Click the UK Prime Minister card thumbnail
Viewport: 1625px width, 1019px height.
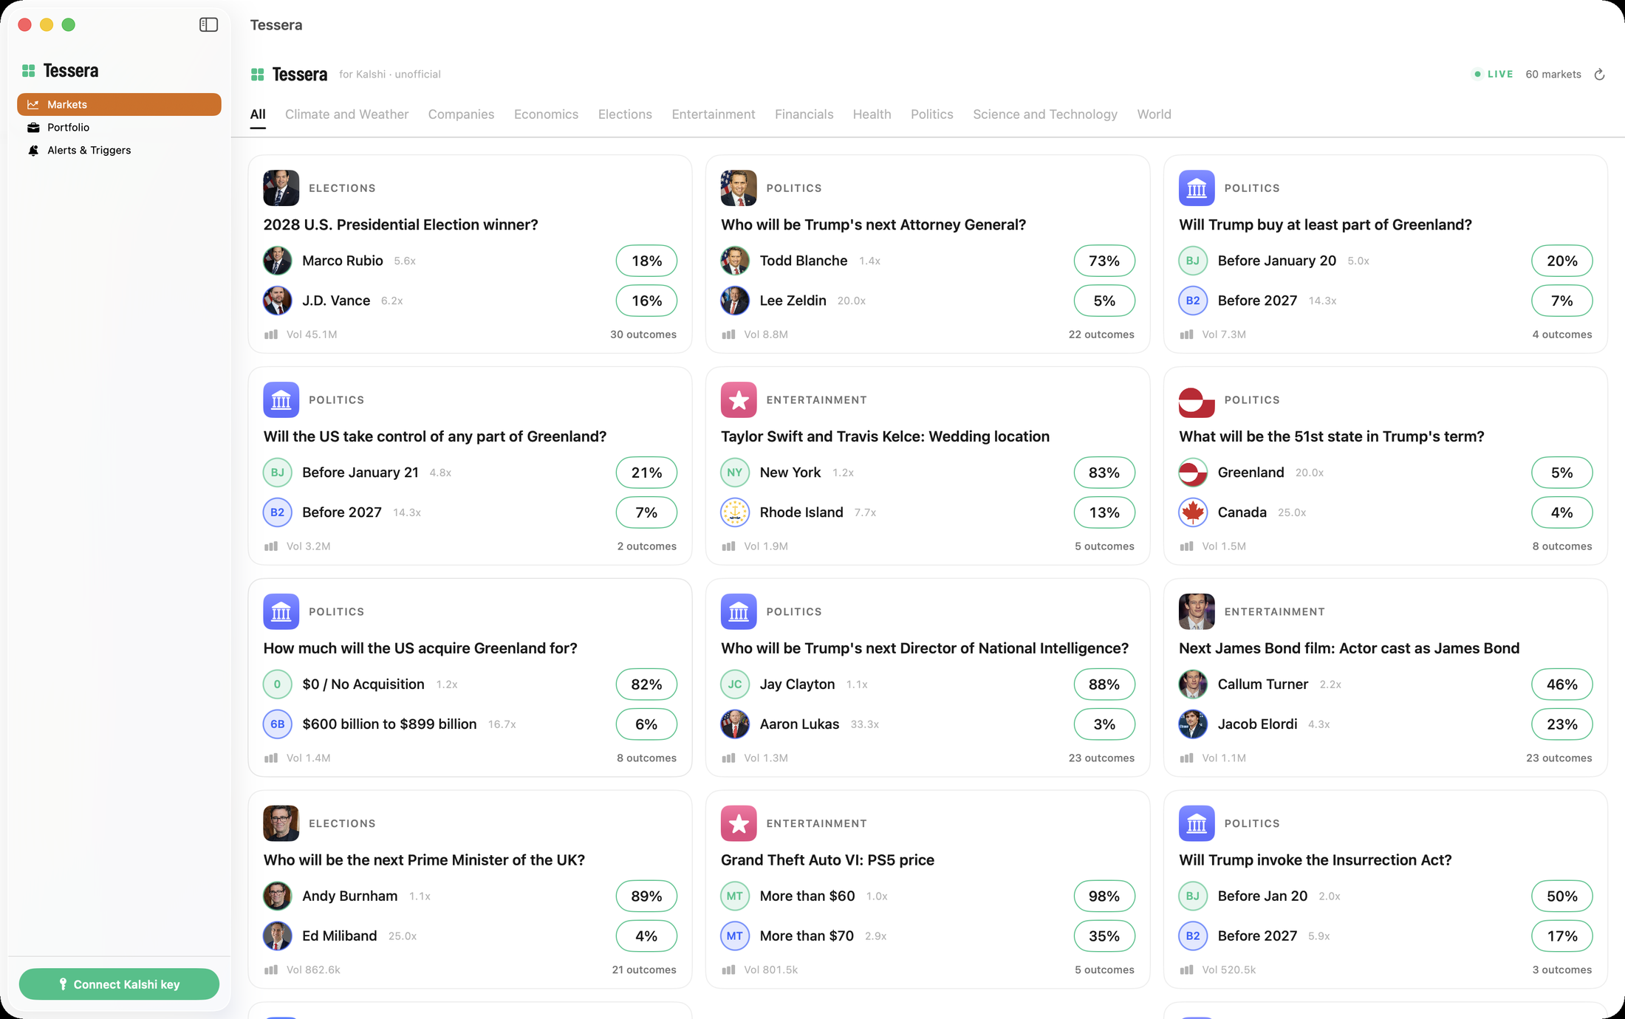(281, 824)
